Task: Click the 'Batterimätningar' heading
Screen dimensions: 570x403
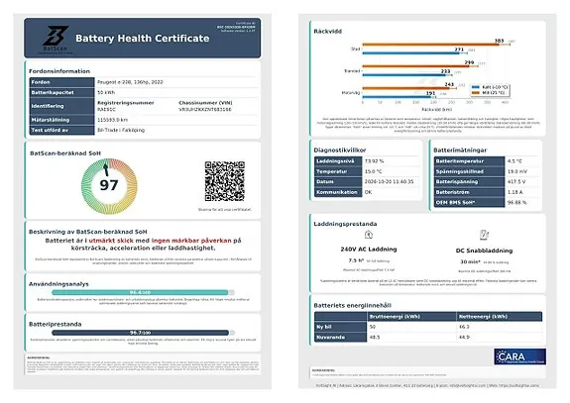Action: pyautogui.click(x=460, y=150)
